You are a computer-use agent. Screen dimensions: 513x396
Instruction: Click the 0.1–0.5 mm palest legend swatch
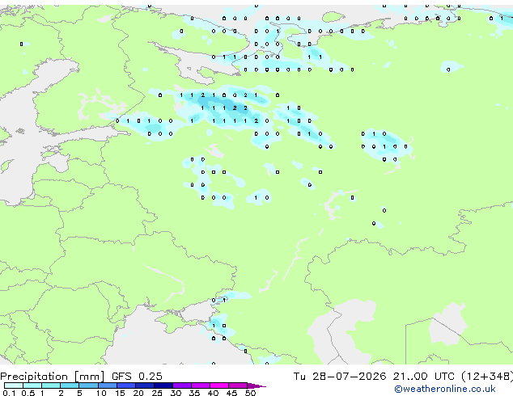[14, 385]
